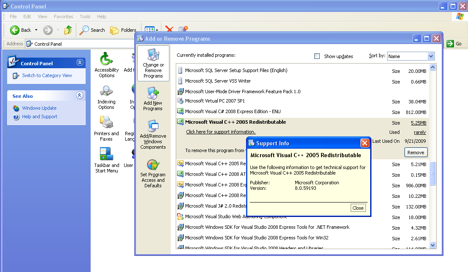468x272 pixels.
Task: Open the Tools menu
Action: point(85,17)
